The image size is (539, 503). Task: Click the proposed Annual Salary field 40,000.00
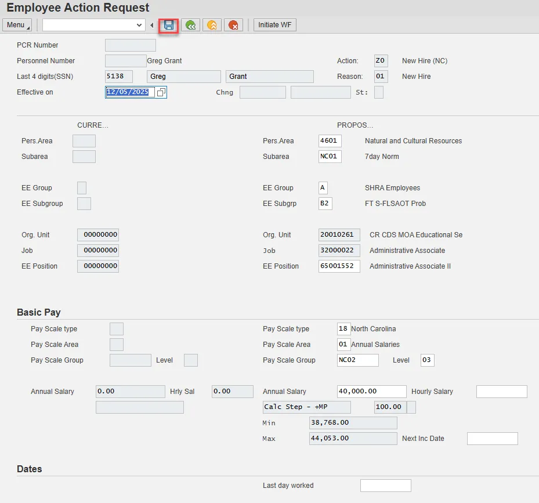point(371,392)
